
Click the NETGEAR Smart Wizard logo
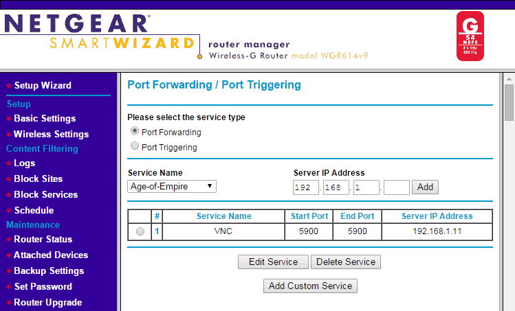(100, 34)
